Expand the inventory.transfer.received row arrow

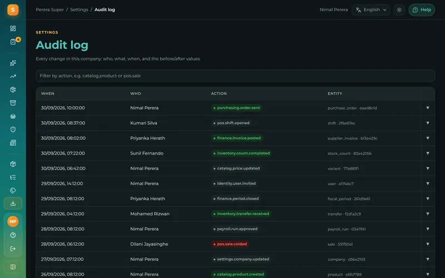point(427,214)
